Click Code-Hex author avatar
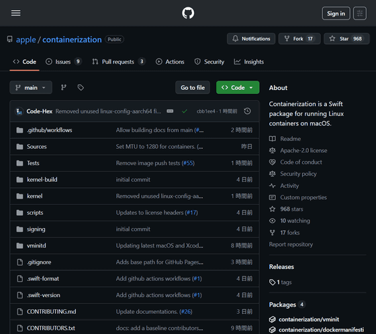376x334 pixels. point(19,111)
